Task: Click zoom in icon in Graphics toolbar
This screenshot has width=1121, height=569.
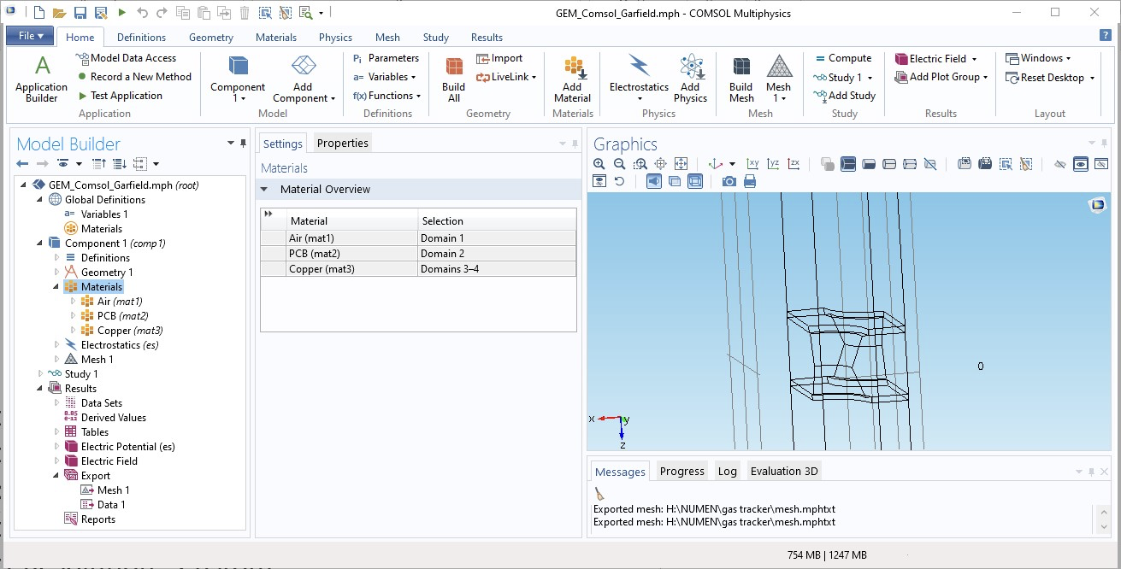Action: (599, 163)
